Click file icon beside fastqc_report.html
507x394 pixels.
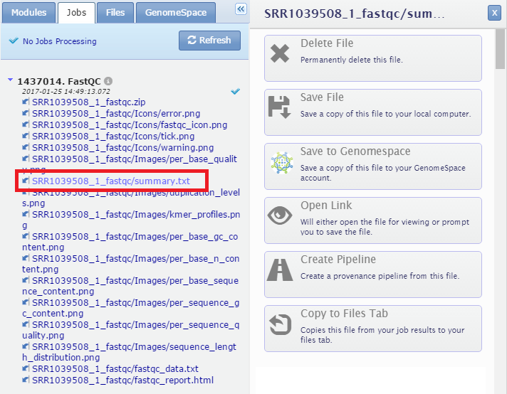pyautogui.click(x=26, y=380)
